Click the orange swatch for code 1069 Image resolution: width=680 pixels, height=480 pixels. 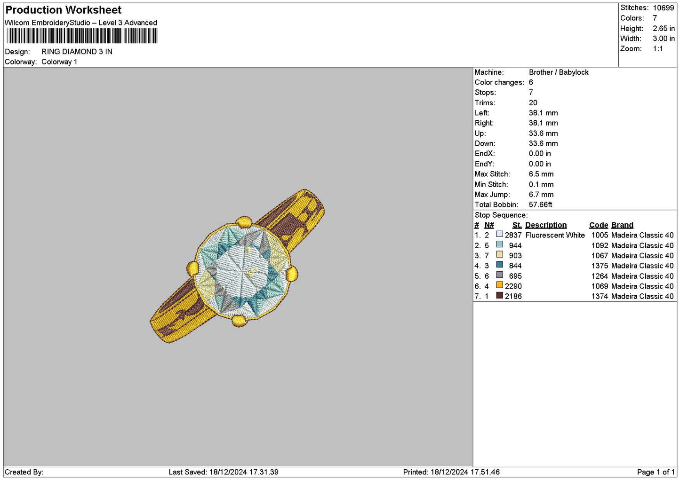499,285
